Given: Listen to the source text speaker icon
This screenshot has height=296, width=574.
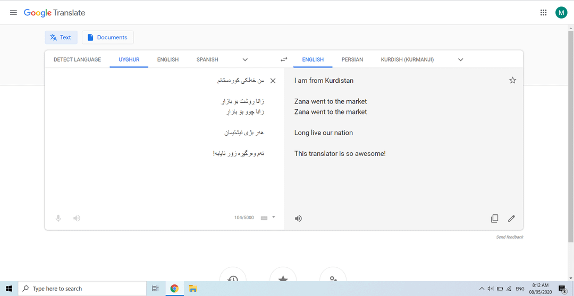Looking at the screenshot, I should (77, 218).
